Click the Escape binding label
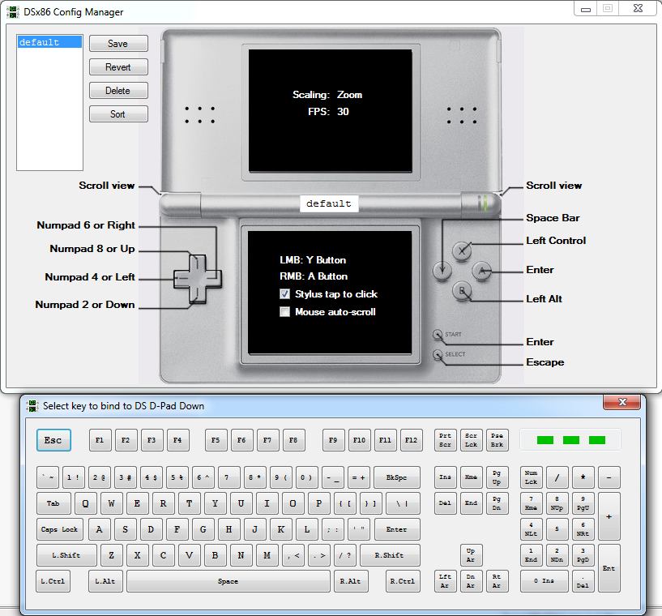The height and width of the screenshot is (616, 662). tap(545, 362)
